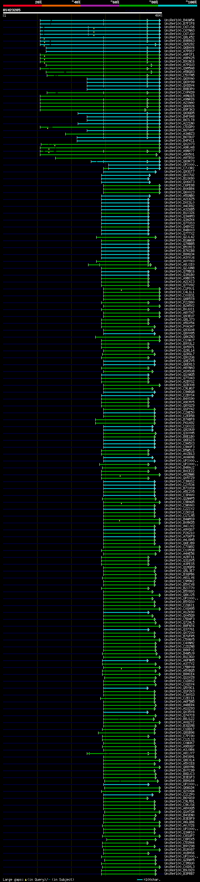Click the =100char. scale legend
Viewport: 200px width, 882px height.
(149, 879)
